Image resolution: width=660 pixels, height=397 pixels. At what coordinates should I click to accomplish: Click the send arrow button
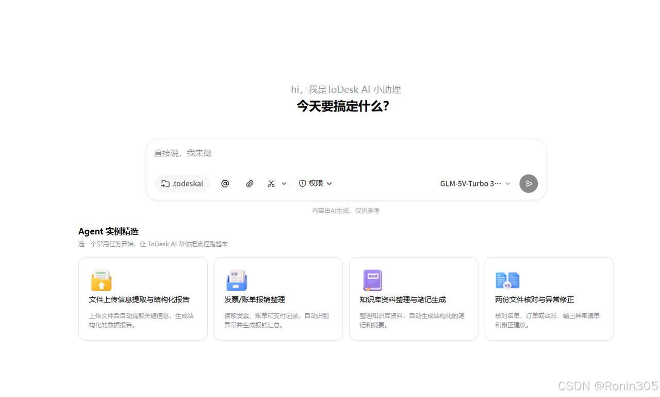pos(529,183)
